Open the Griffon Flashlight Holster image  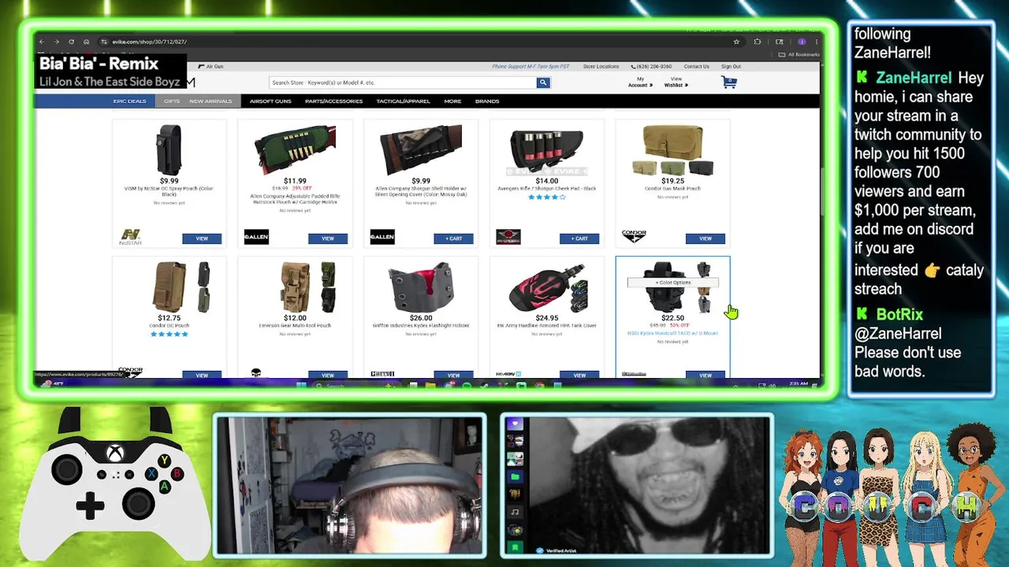[x=421, y=288]
